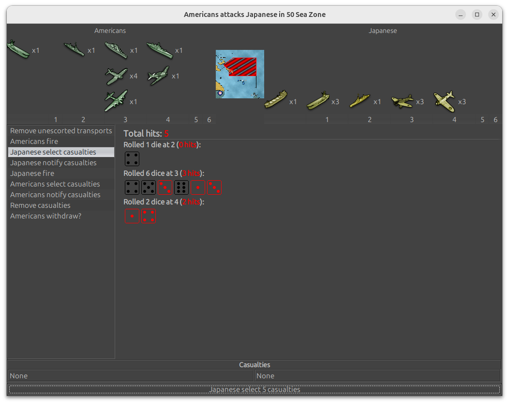Select the "Remove unescorted transports" step
This screenshot has height=404, width=509.
click(x=61, y=131)
